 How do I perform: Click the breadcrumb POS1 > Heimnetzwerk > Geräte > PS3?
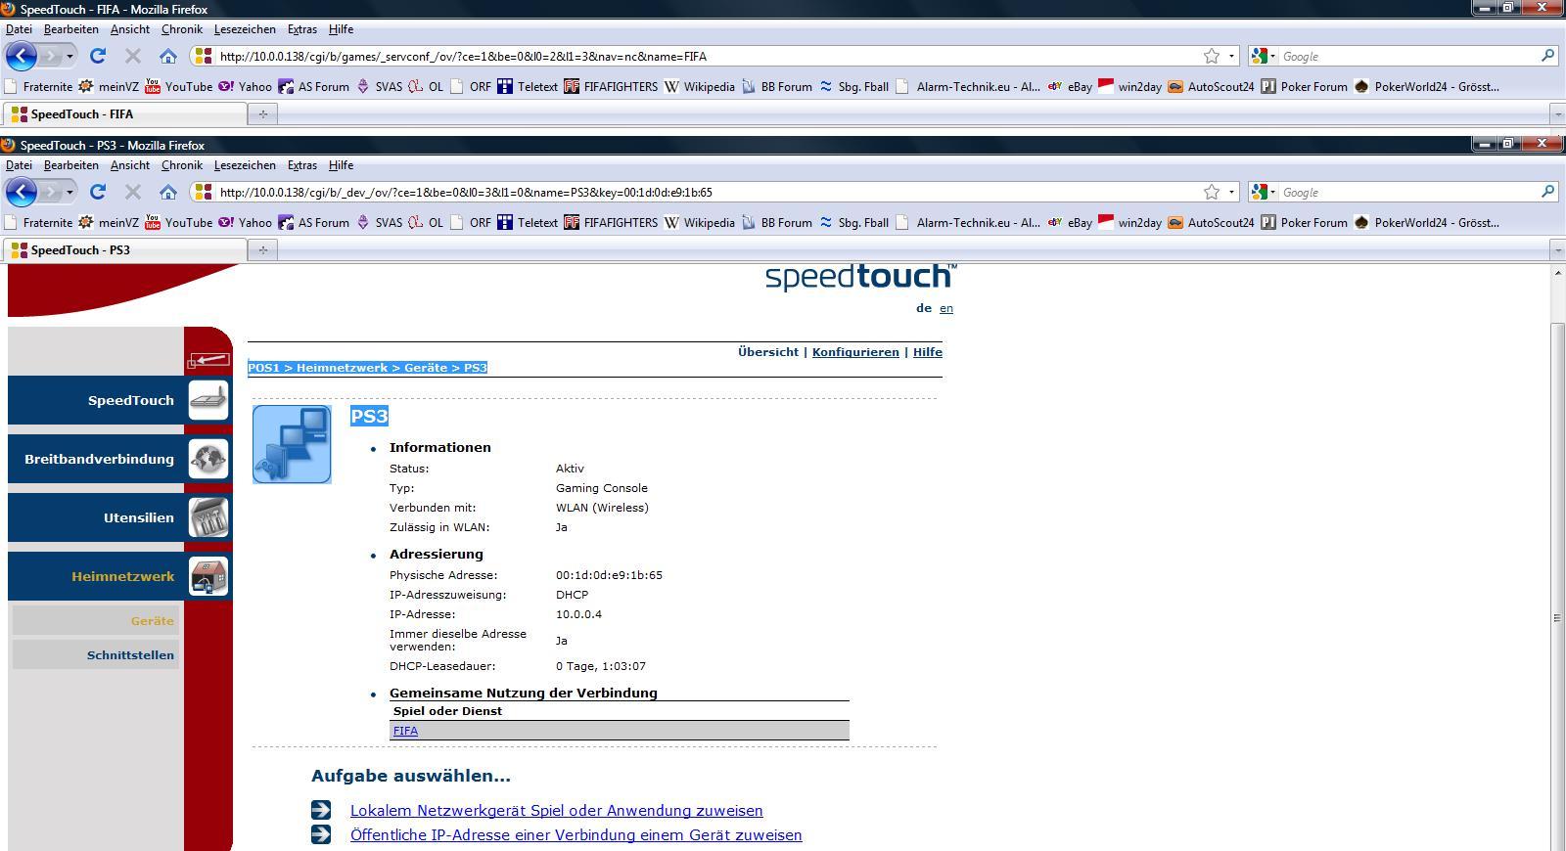(x=367, y=368)
